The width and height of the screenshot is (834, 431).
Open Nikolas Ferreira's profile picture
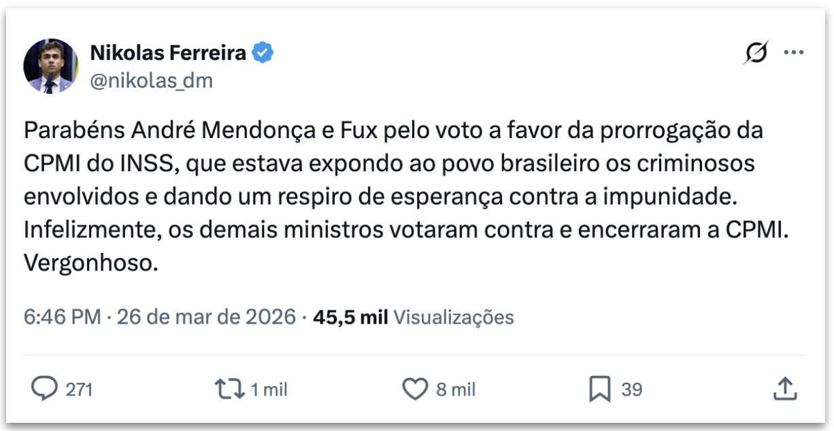coord(51,66)
